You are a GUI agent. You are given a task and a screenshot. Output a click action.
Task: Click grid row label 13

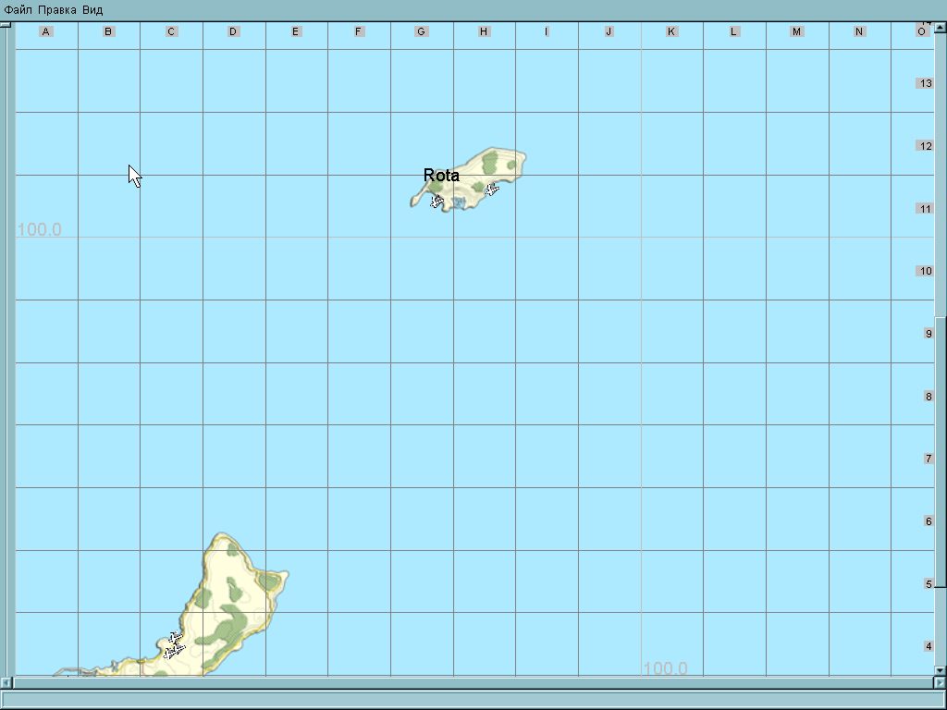click(x=925, y=83)
